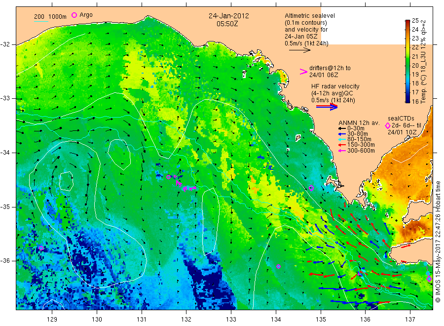This screenshot has width=444, height=326.
Task: Click the '1000m' depth contour label
Action: click(57, 17)
